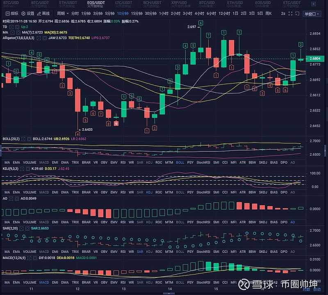Remove the Alligator indicator with its X

pyautogui.click(x=45, y=38)
